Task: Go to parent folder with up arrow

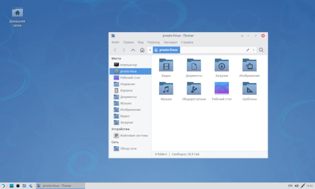Action: click(x=133, y=50)
